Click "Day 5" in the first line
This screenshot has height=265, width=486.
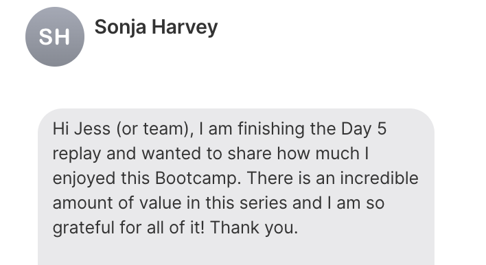pos(364,130)
